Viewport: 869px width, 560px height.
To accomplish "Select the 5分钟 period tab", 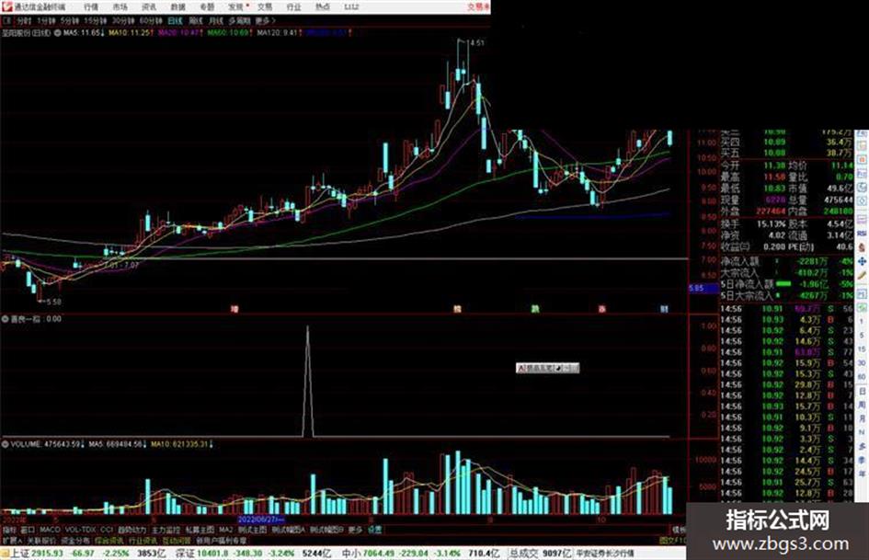I will (x=70, y=20).
